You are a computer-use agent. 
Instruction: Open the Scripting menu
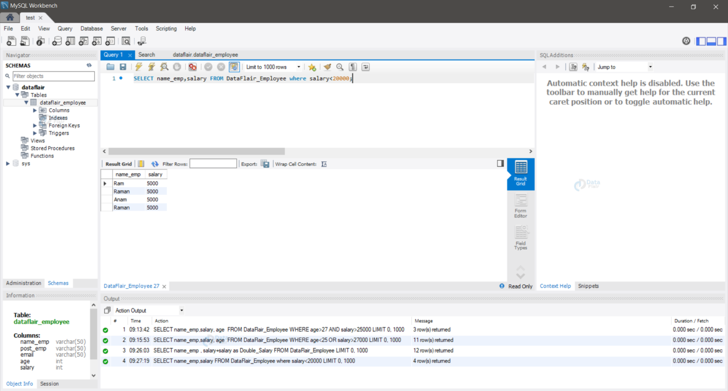click(x=166, y=28)
